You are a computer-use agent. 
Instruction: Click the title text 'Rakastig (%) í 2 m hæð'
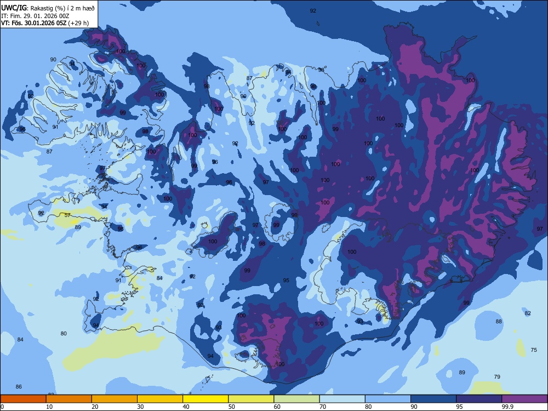click(x=62, y=8)
